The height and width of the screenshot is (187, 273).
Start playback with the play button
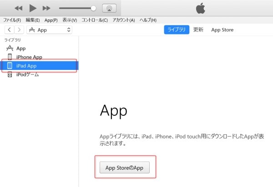[33, 8]
